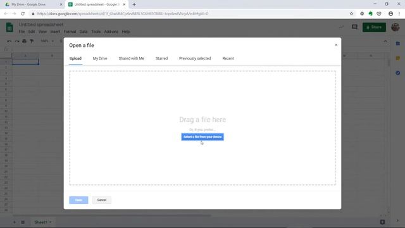Close the Open a file dialog
Viewport: 405px width, 228px height.
[336, 45]
